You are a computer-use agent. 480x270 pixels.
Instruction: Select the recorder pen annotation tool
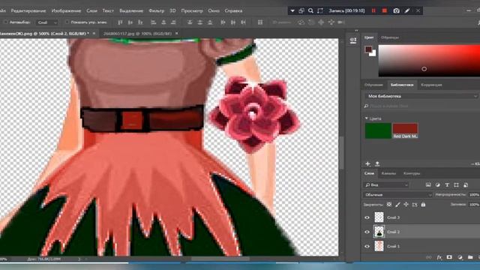[407, 10]
